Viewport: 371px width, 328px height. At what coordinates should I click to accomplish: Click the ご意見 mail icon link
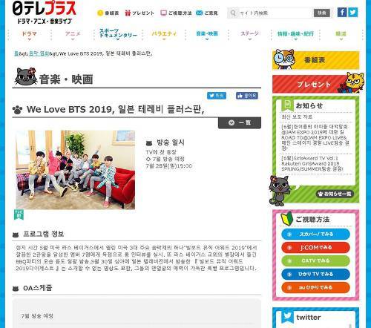click(x=207, y=13)
